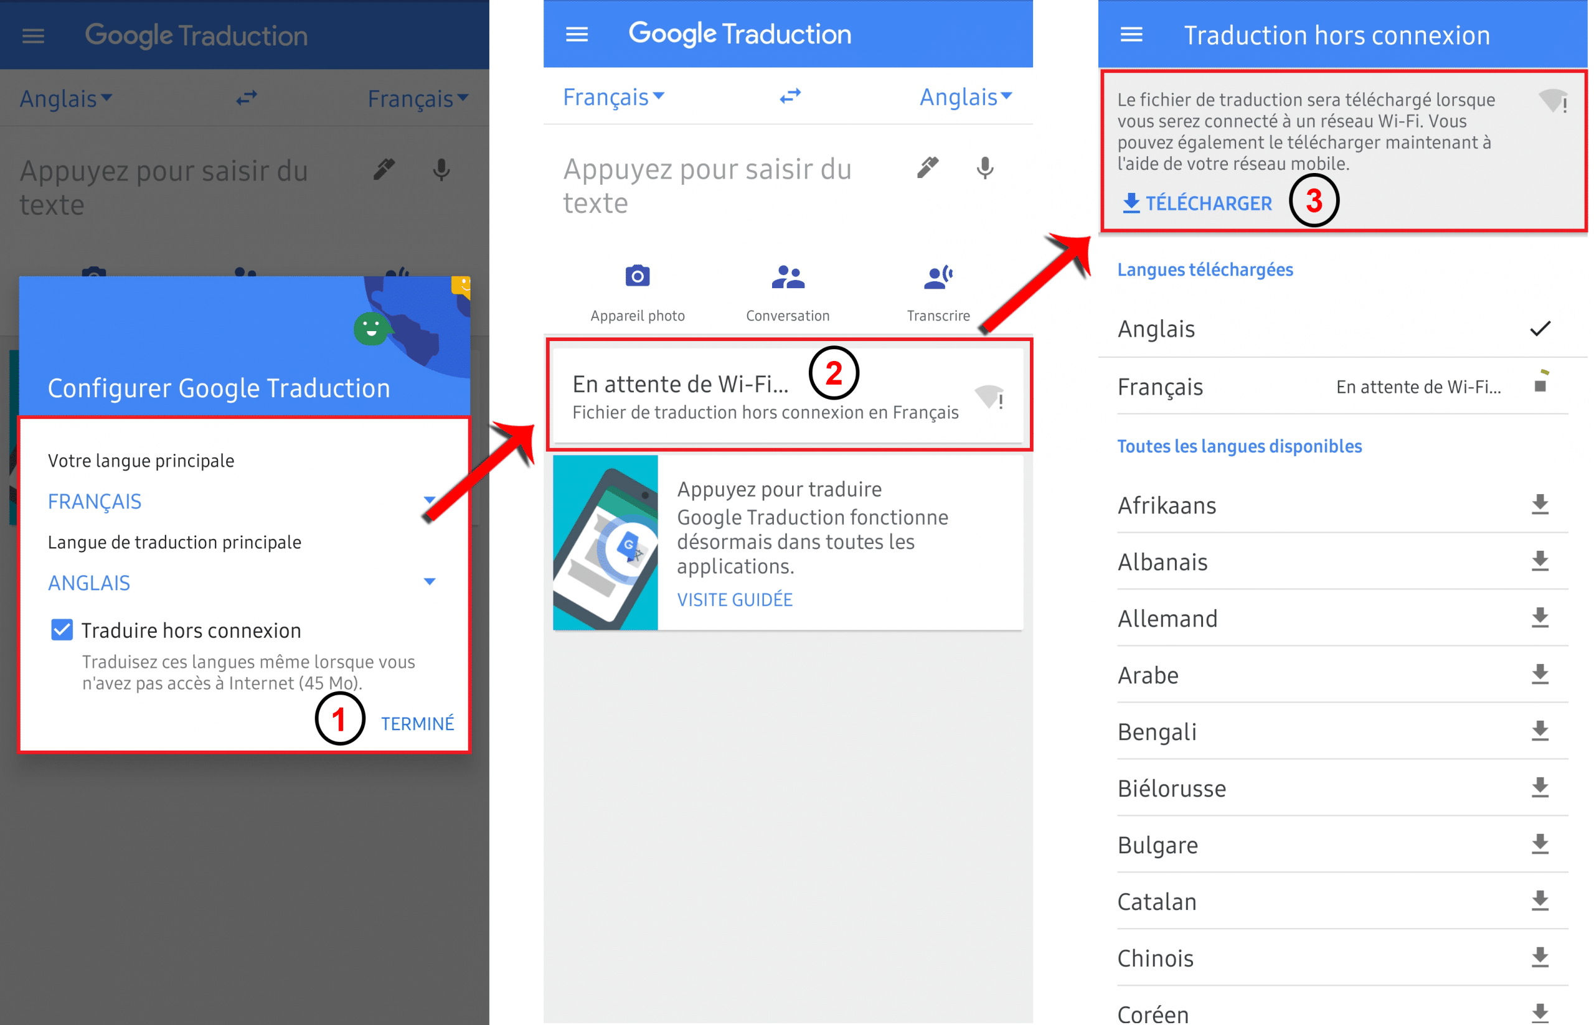Expand ANGLAIS translation language dropdown in dialog

(242, 583)
